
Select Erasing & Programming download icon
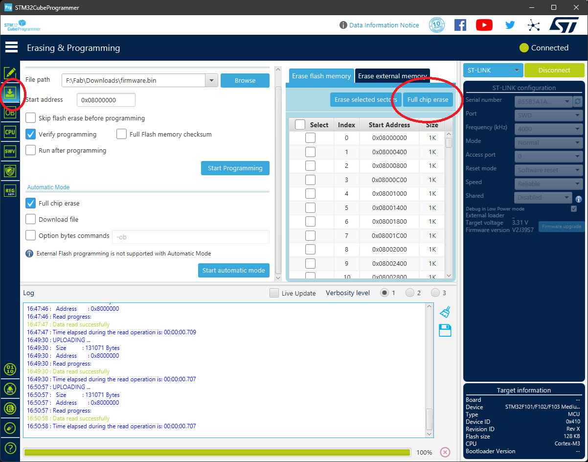[10, 93]
